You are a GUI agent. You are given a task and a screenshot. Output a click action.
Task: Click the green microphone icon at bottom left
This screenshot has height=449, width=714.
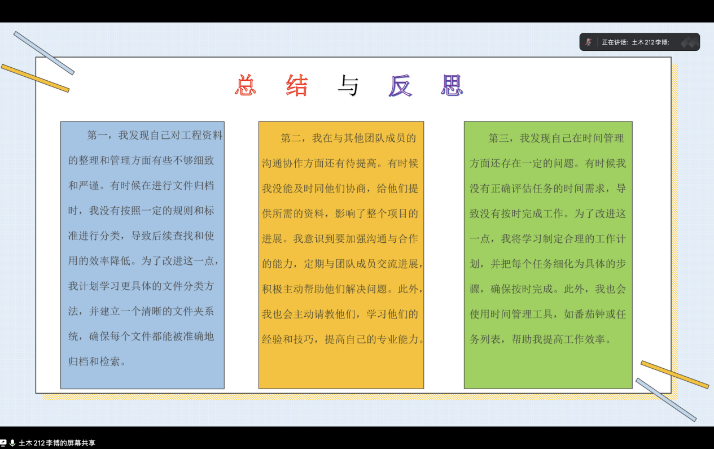pos(12,443)
